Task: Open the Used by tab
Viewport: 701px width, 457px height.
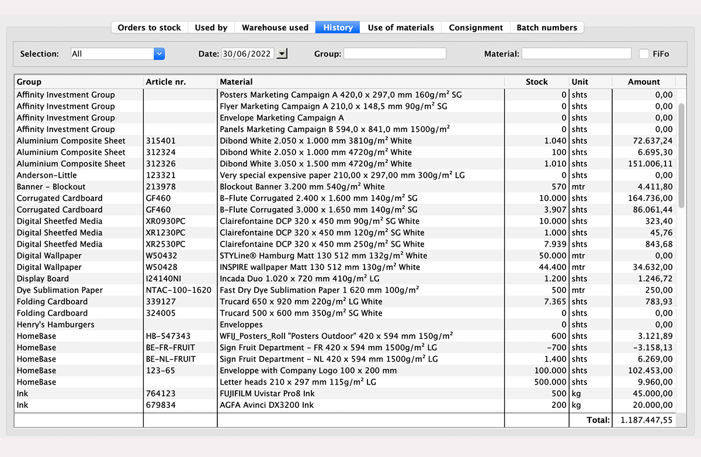Action: click(x=211, y=27)
